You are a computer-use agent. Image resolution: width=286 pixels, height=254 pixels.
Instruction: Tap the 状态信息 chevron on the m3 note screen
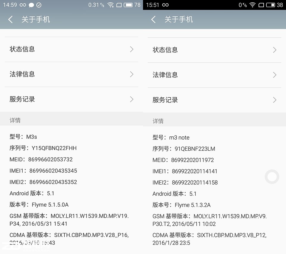pyautogui.click(x=275, y=50)
